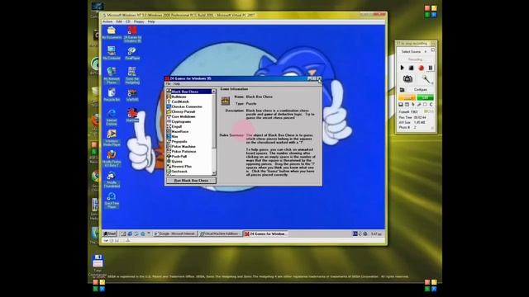Select CardMatch in the games list
The width and height of the screenshot is (529, 297).
point(180,101)
